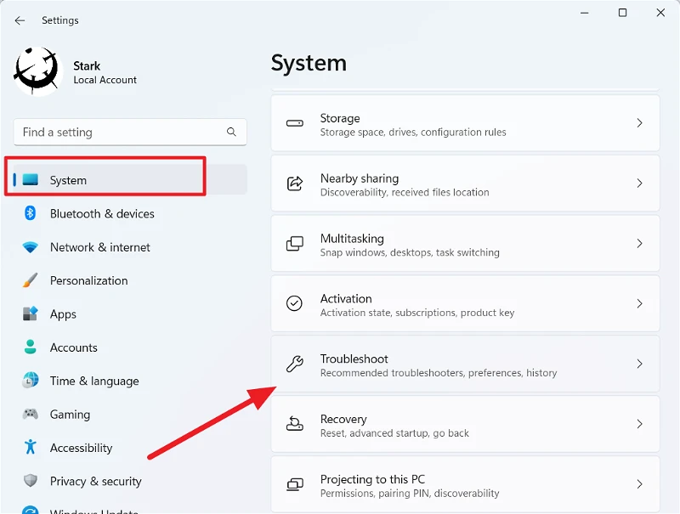680x514 pixels.
Task: Click the Projecting to this PC icon
Action: [295, 484]
